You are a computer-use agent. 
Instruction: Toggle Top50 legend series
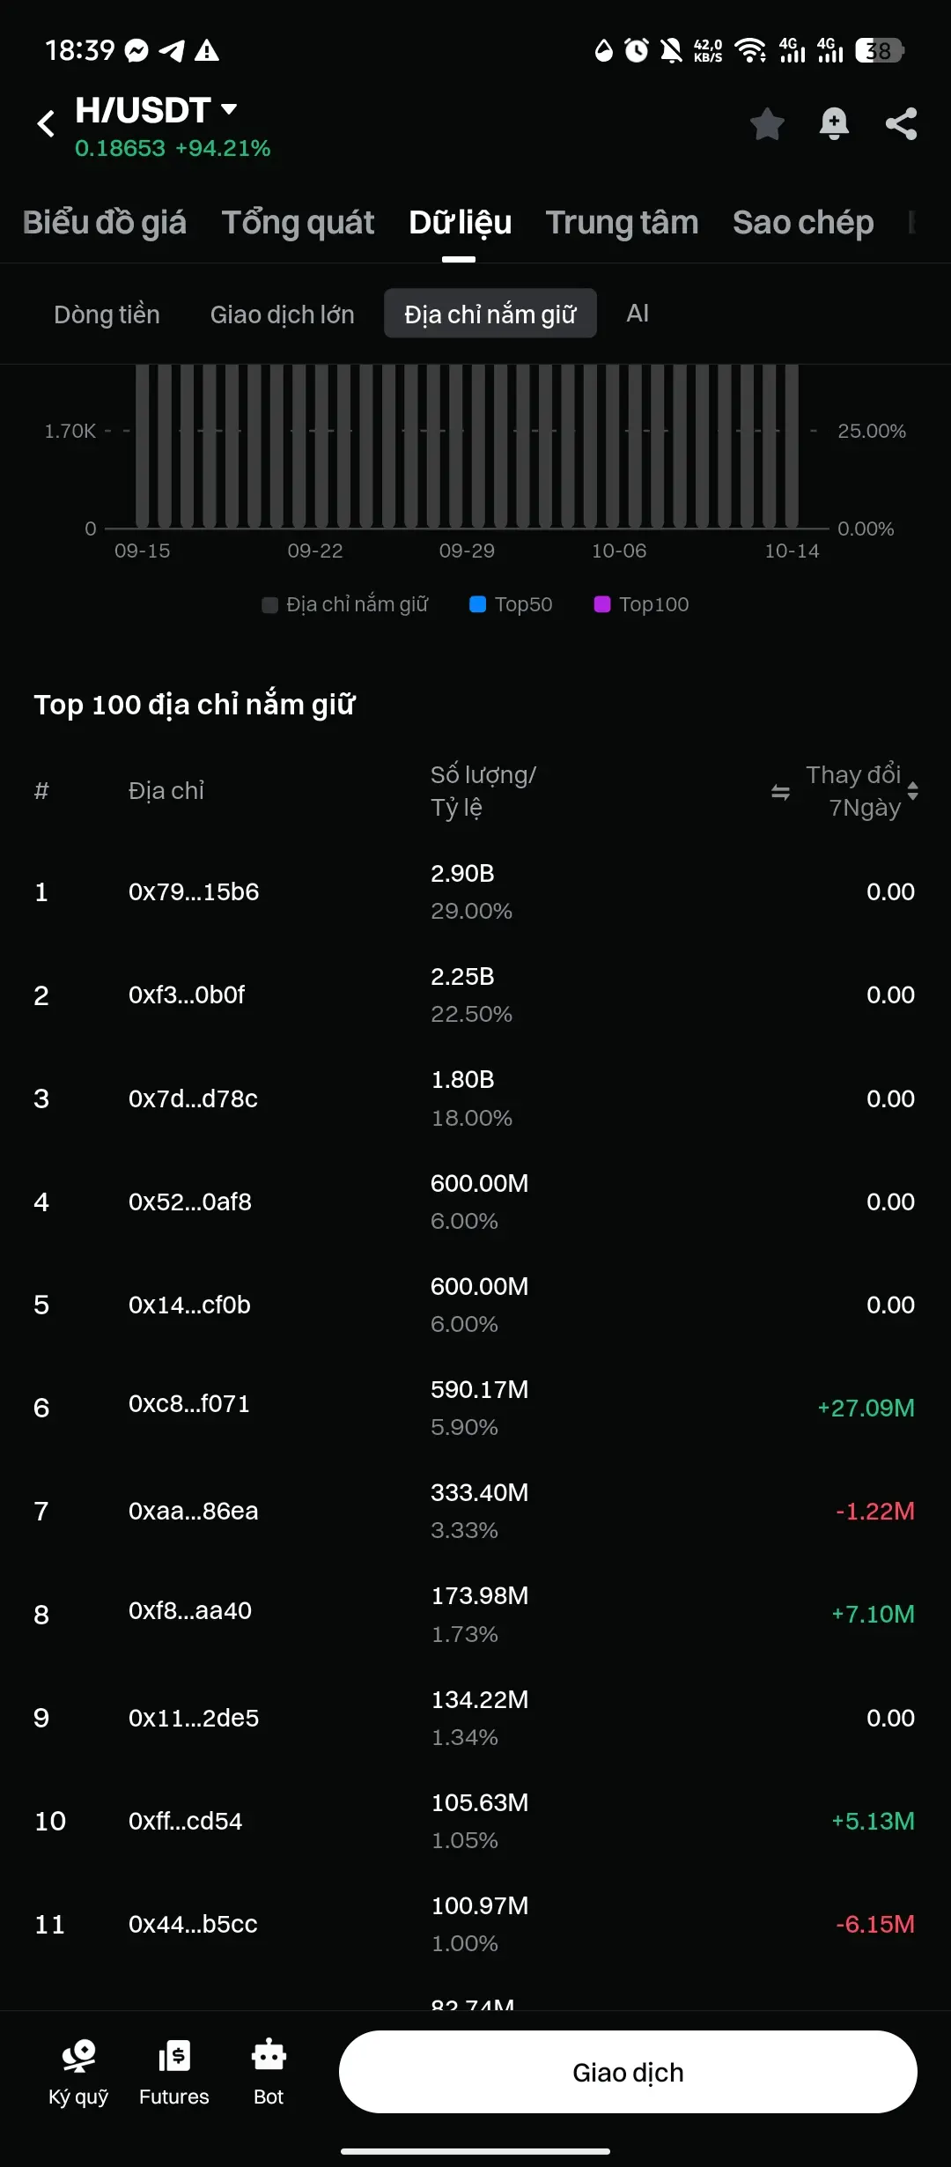tap(511, 604)
